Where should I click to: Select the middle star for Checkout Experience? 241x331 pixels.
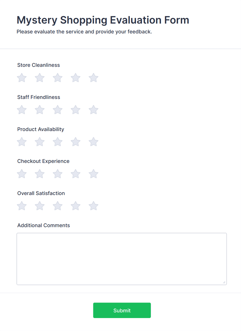[57, 174]
